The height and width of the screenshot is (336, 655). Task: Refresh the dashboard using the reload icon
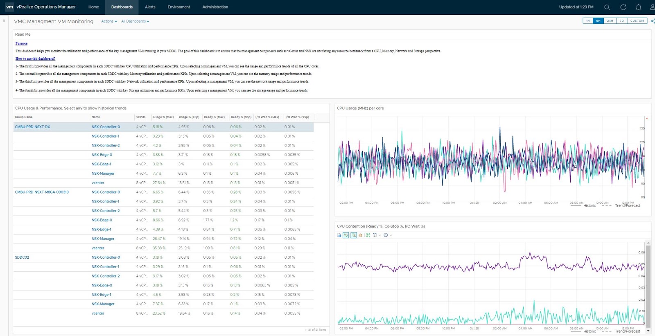coord(623,7)
